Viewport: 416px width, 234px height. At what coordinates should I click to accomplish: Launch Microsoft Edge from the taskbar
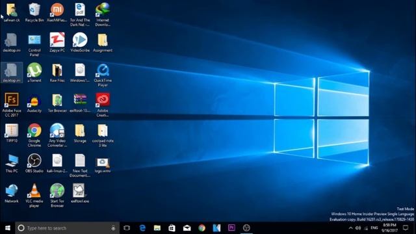coord(142,228)
